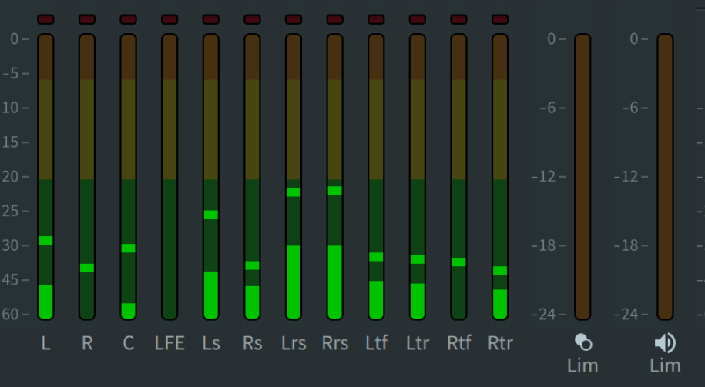Click the Ltr channel level meter

(418, 177)
